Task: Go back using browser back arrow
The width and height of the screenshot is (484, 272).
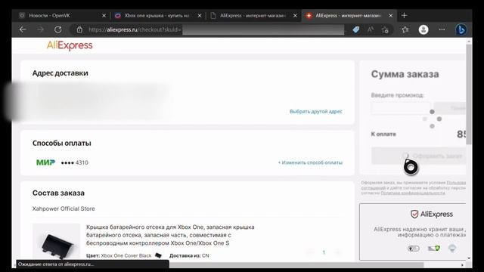Action: [23, 29]
